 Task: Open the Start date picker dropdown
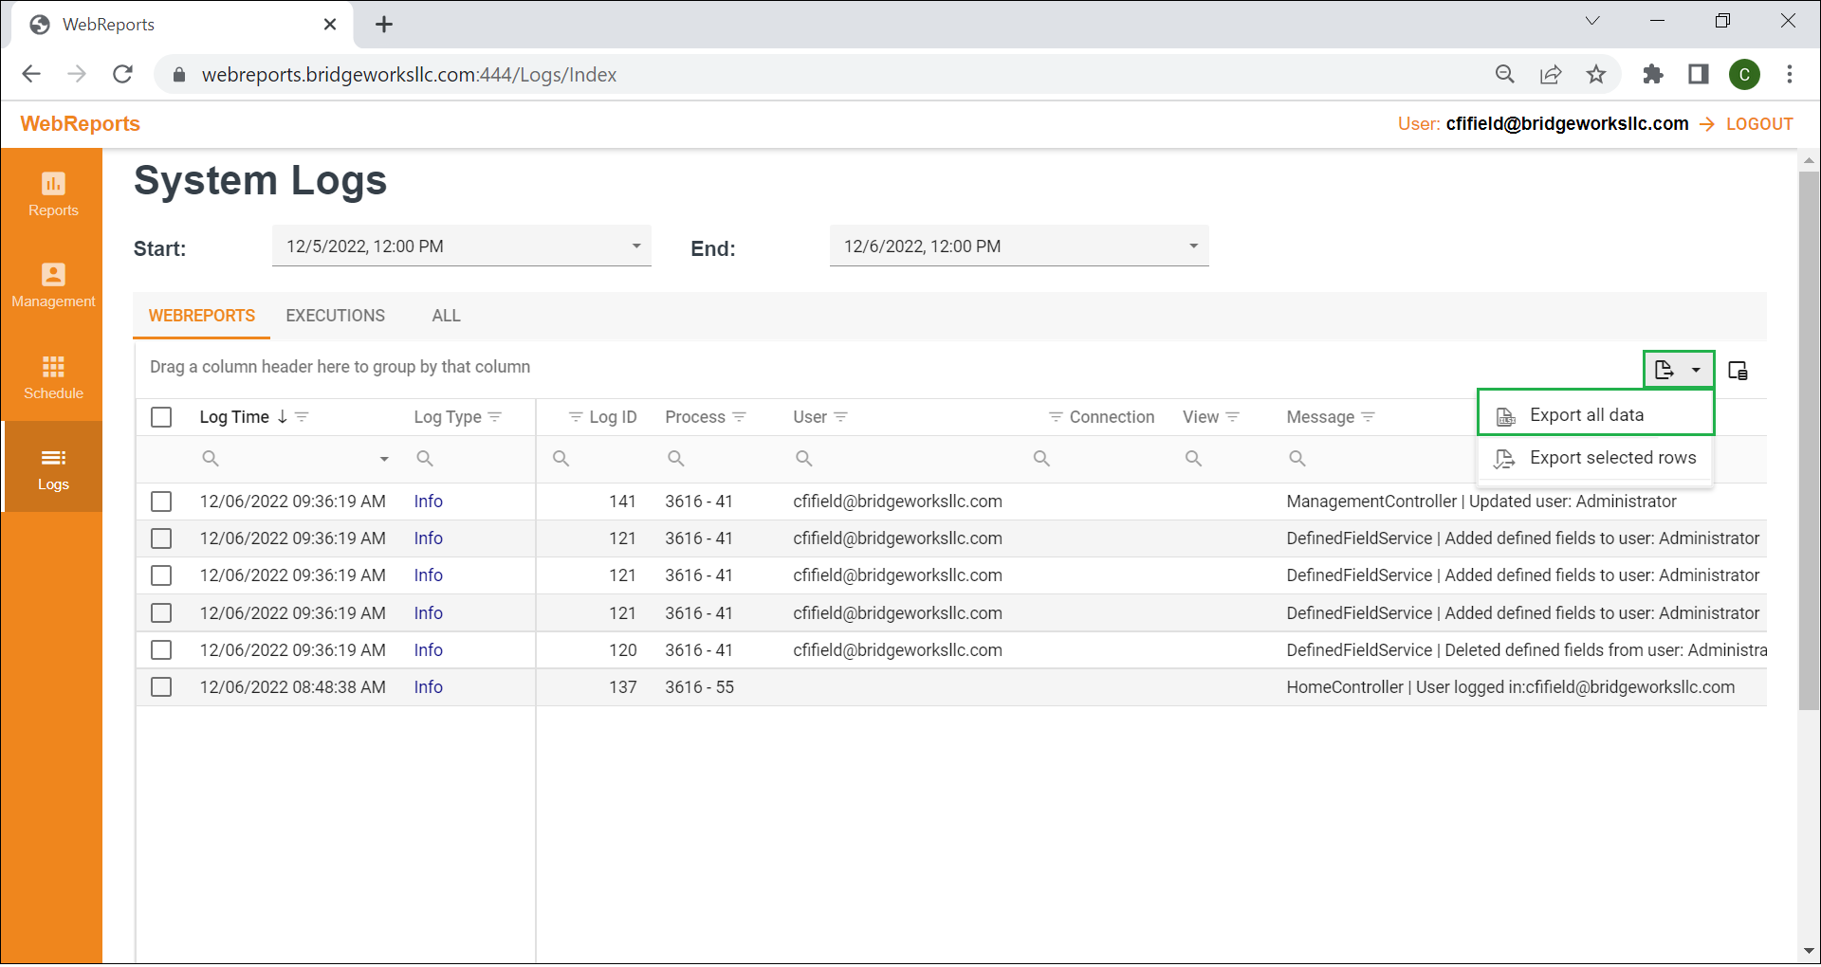tap(635, 246)
